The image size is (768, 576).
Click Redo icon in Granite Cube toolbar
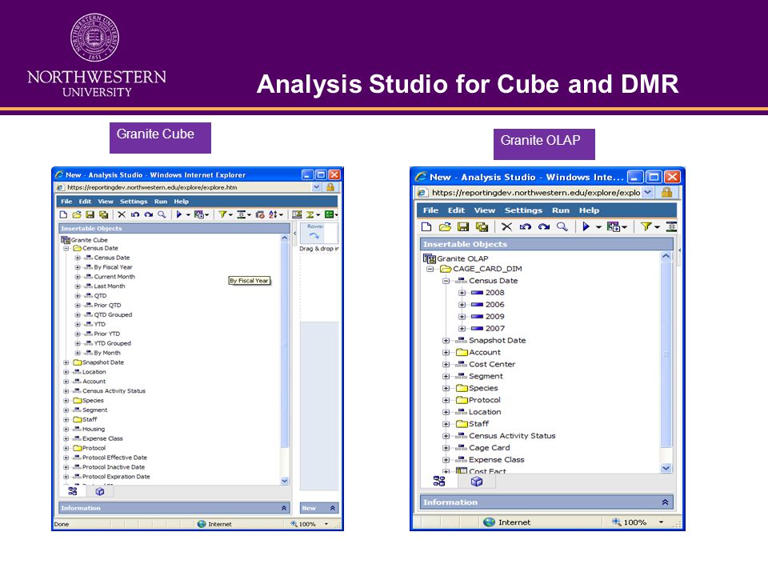click(x=149, y=214)
